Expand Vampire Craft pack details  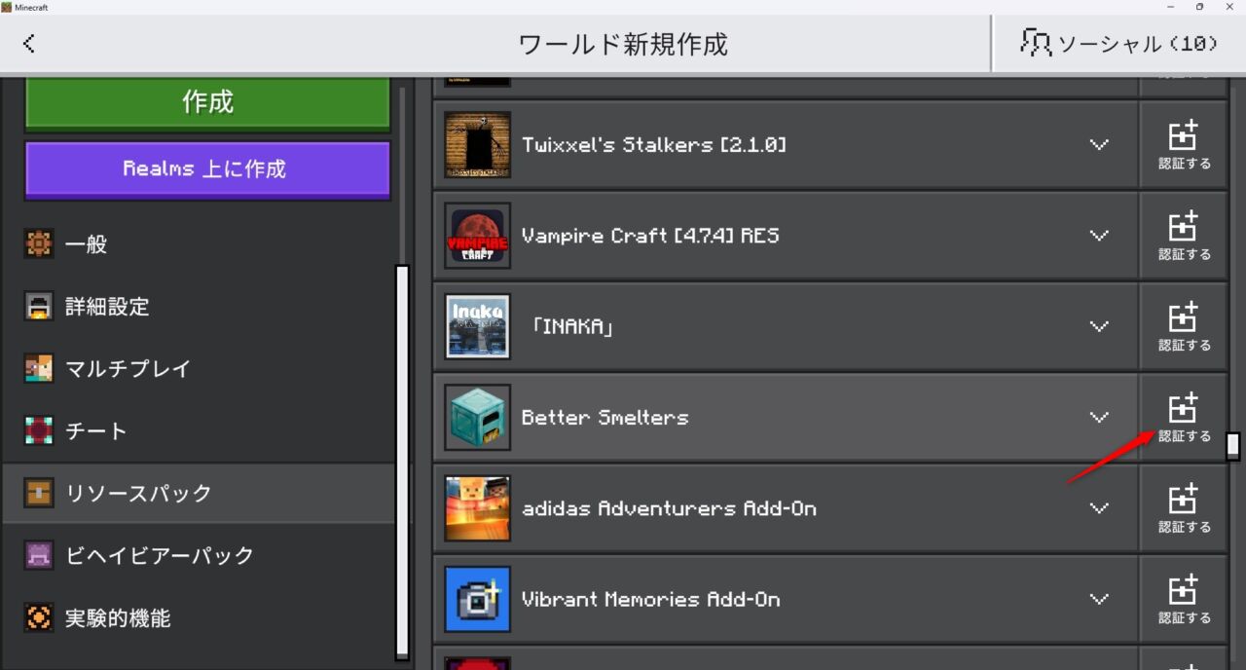[1099, 236]
